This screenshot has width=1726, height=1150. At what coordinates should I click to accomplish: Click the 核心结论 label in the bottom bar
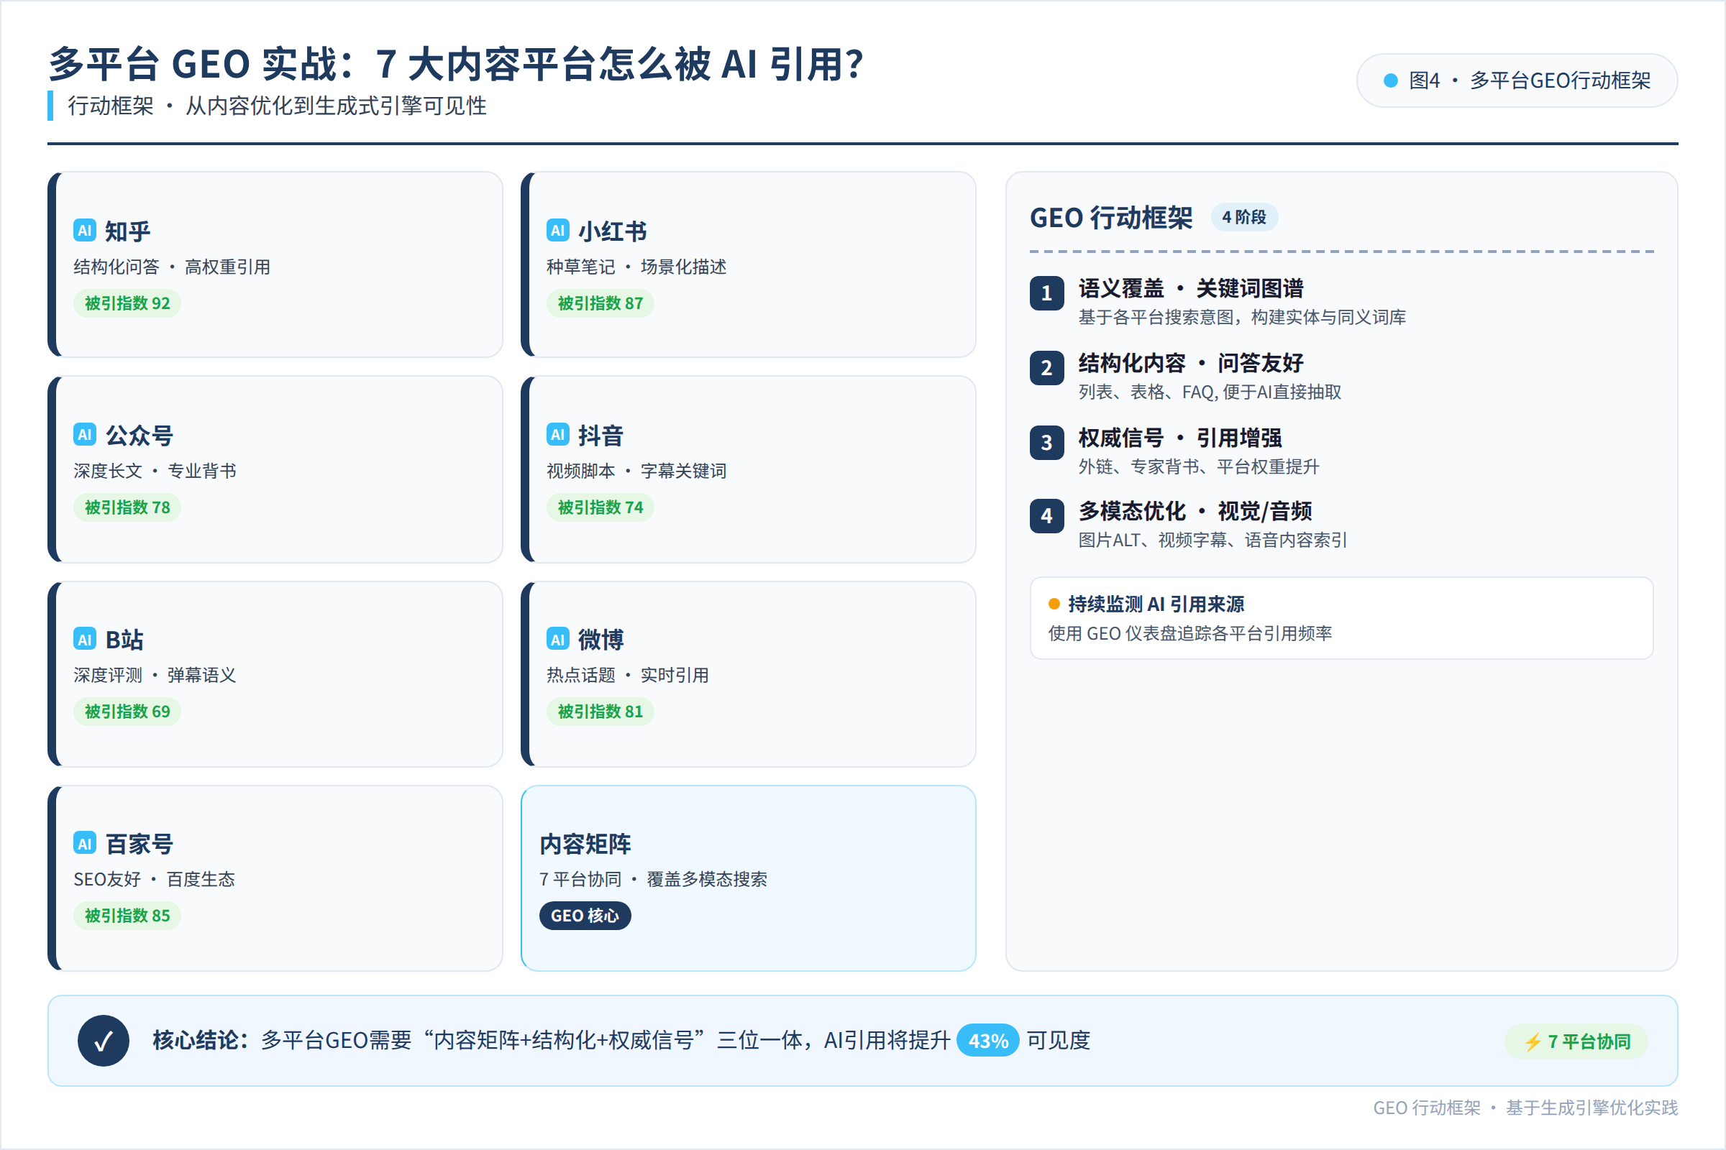click(x=201, y=1040)
